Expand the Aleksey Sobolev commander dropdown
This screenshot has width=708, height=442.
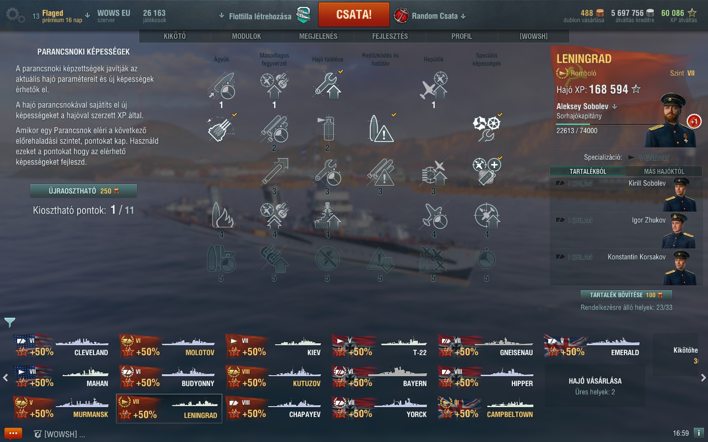615,107
